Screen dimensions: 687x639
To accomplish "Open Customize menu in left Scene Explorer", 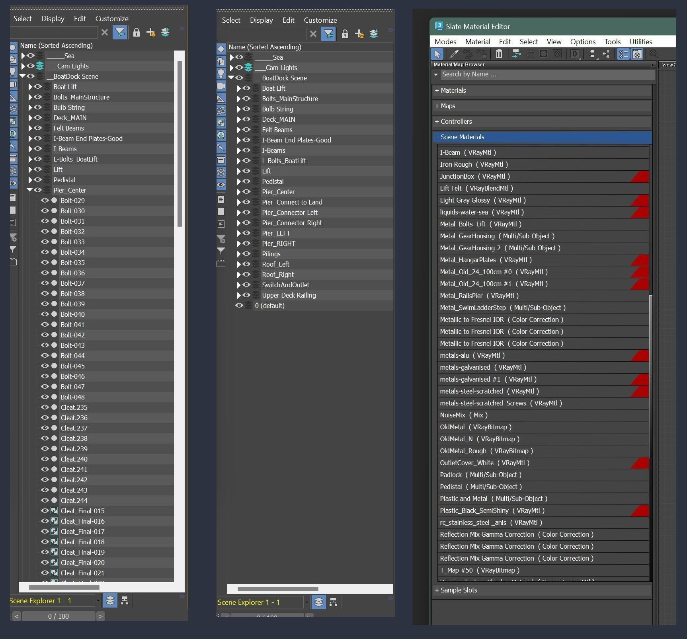I will (112, 19).
